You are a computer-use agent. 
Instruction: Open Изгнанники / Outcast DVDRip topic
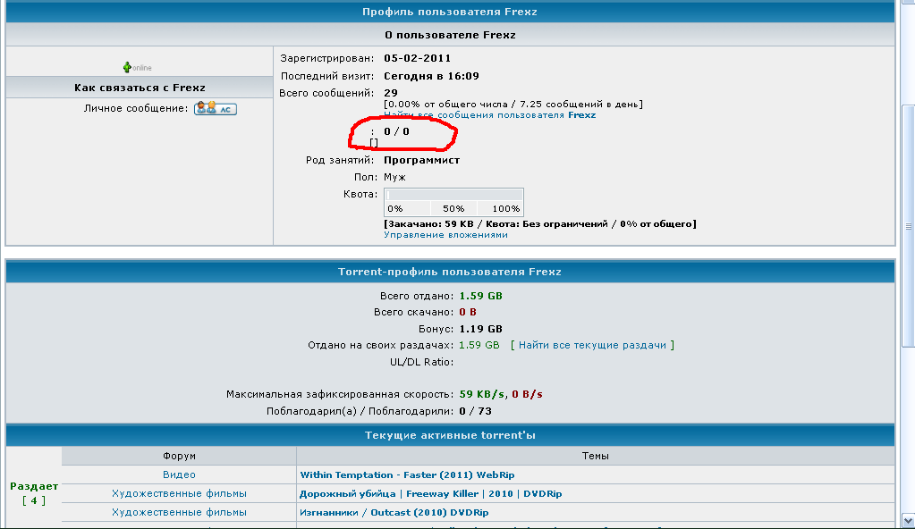pos(394,512)
